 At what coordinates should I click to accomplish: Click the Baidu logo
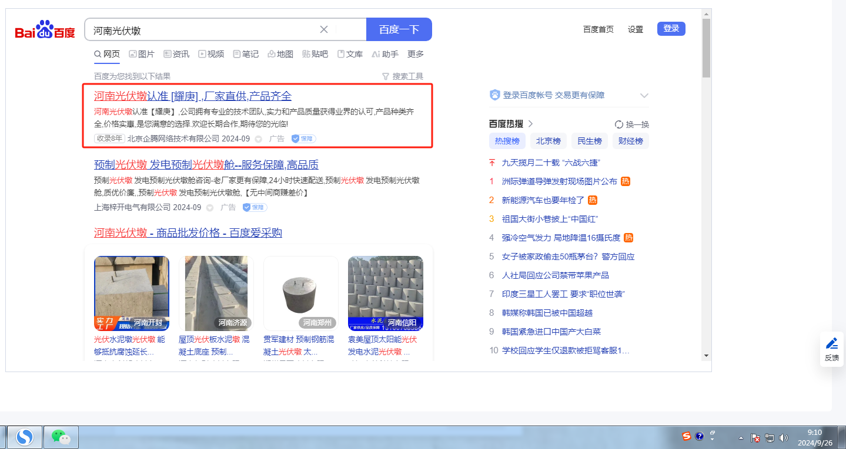coord(45,29)
